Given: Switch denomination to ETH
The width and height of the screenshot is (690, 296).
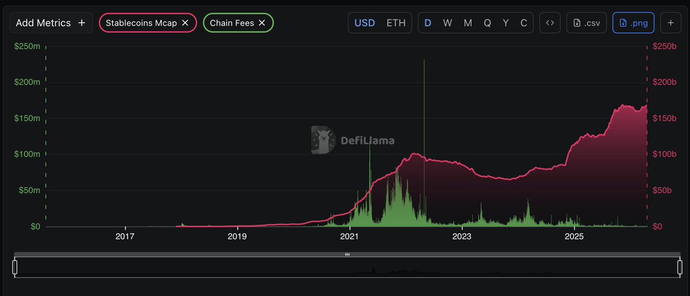Looking at the screenshot, I should pyautogui.click(x=396, y=23).
